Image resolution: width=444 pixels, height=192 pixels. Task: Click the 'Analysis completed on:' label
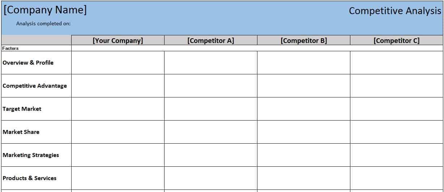[x=43, y=24]
